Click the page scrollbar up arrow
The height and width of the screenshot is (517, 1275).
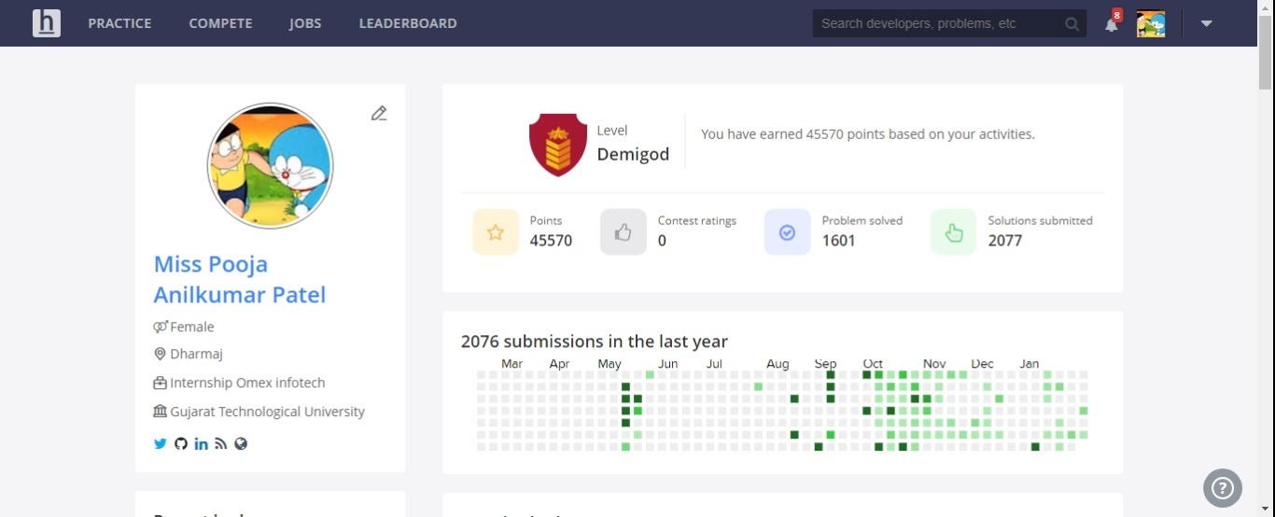[x=1266, y=7]
